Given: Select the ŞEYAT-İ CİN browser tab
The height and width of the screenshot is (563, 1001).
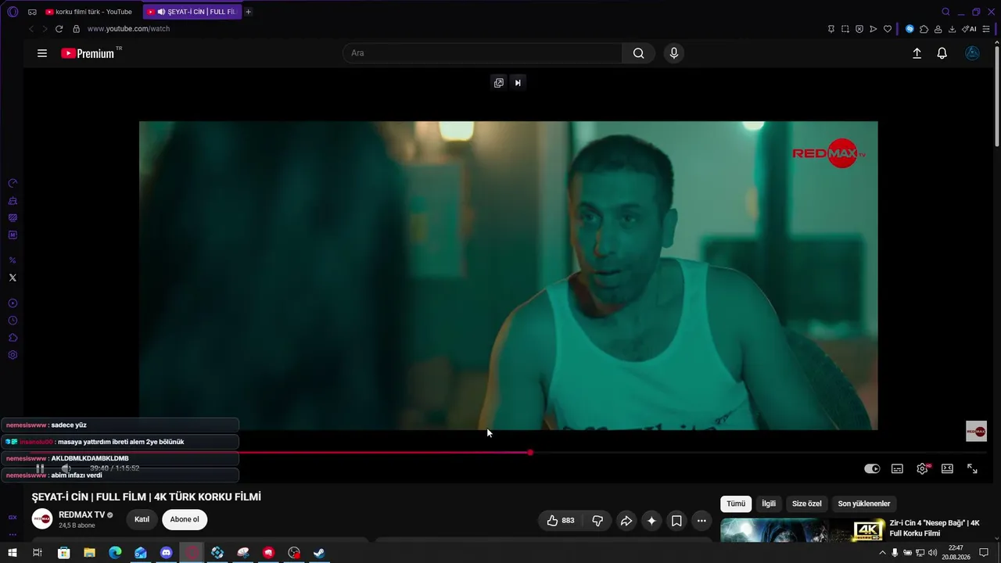Looking at the screenshot, I should (x=192, y=12).
